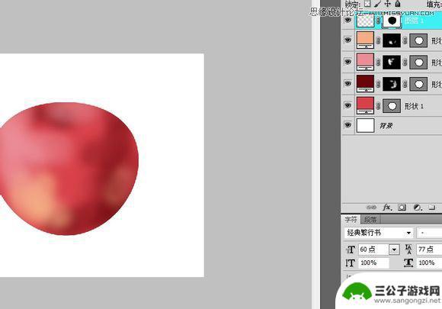Click the lock image pixels brush icon

pos(377,4)
